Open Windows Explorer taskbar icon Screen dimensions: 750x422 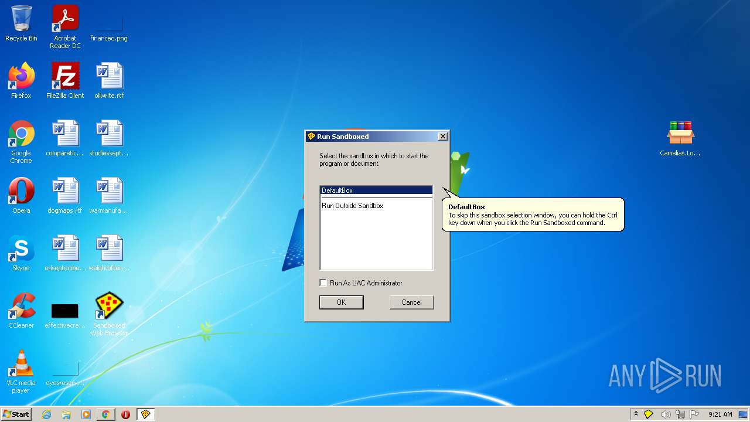(66, 414)
